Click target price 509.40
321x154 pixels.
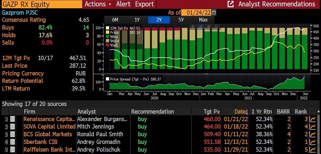coord(212,134)
